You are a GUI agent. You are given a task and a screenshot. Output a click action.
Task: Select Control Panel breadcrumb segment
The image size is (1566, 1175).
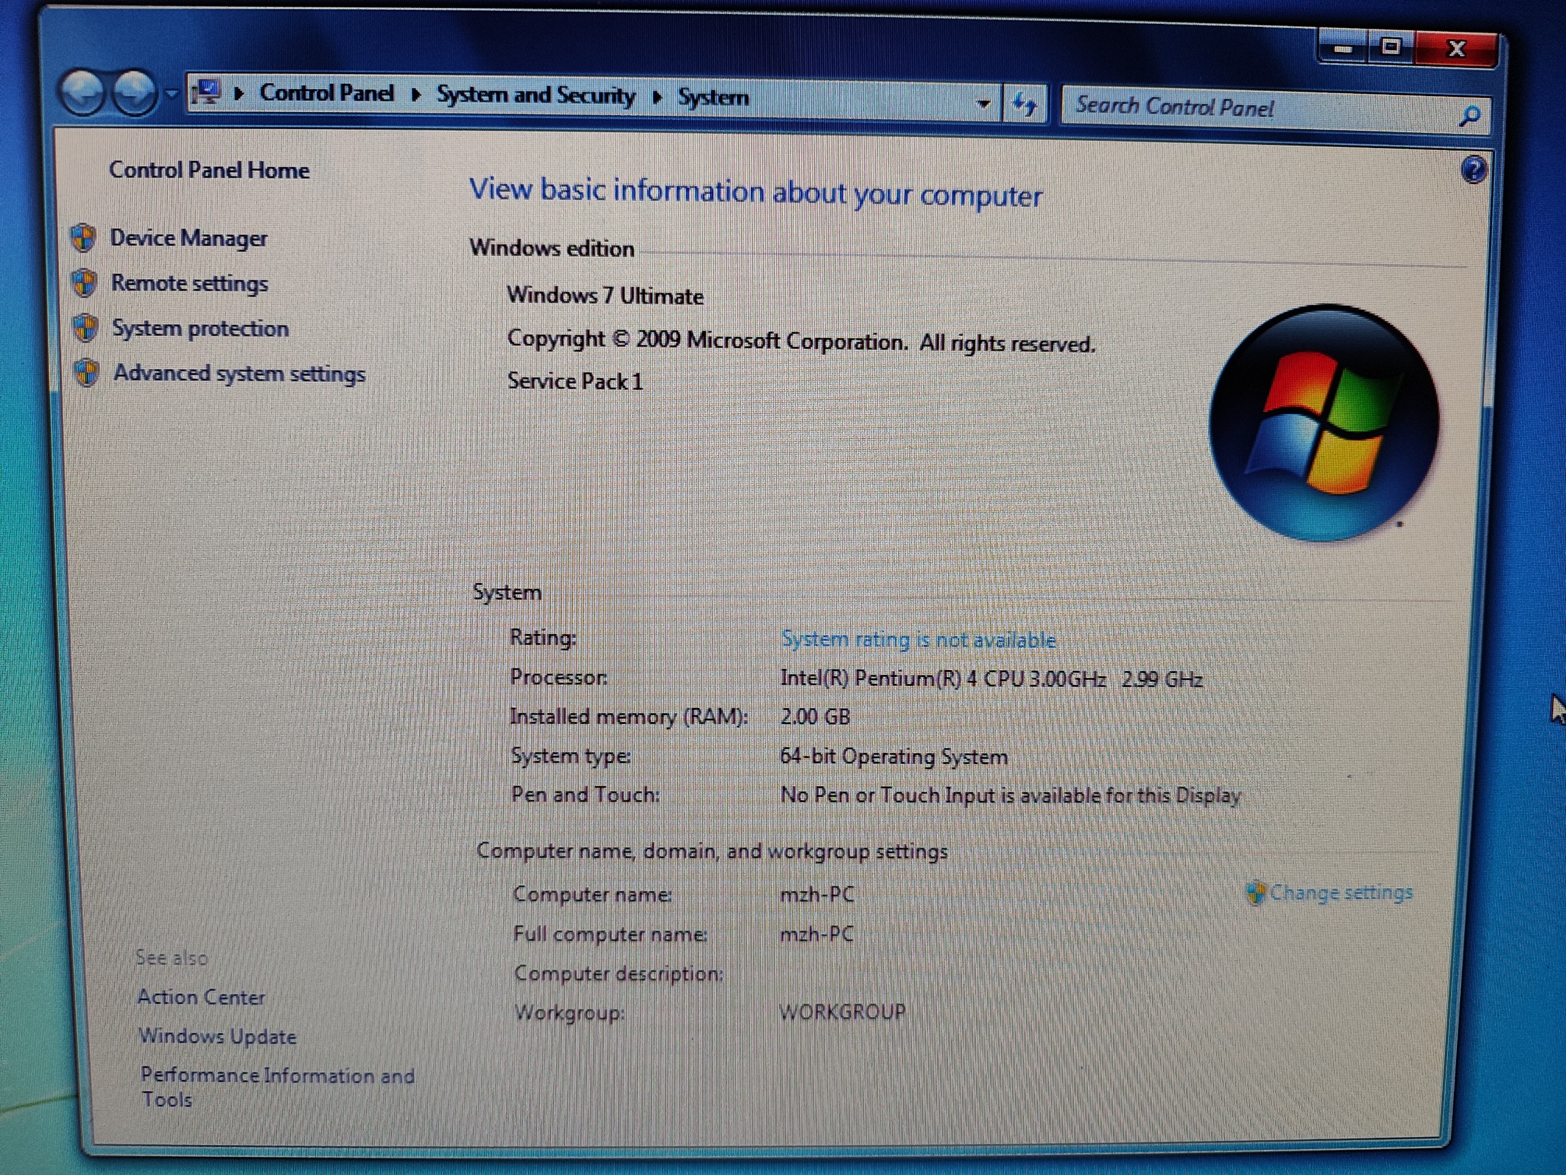pyautogui.click(x=327, y=93)
